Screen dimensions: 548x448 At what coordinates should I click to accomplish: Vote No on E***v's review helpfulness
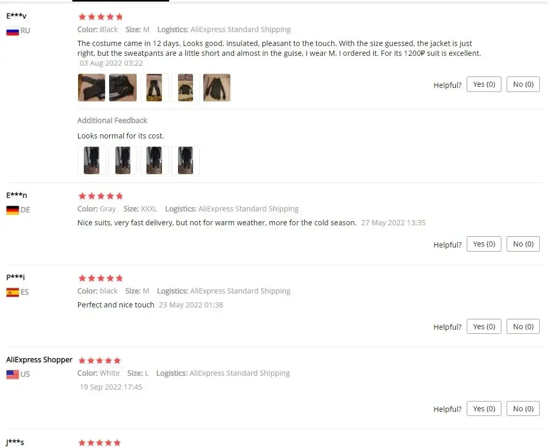tap(523, 84)
